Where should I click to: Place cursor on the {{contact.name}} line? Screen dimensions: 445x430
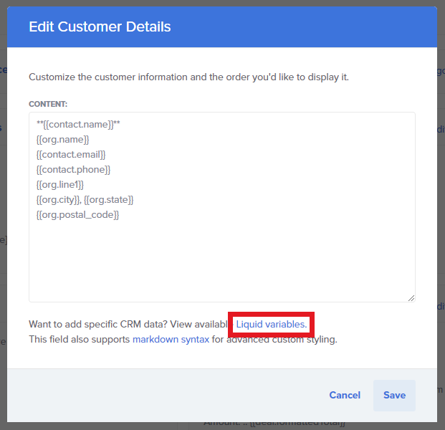click(78, 124)
